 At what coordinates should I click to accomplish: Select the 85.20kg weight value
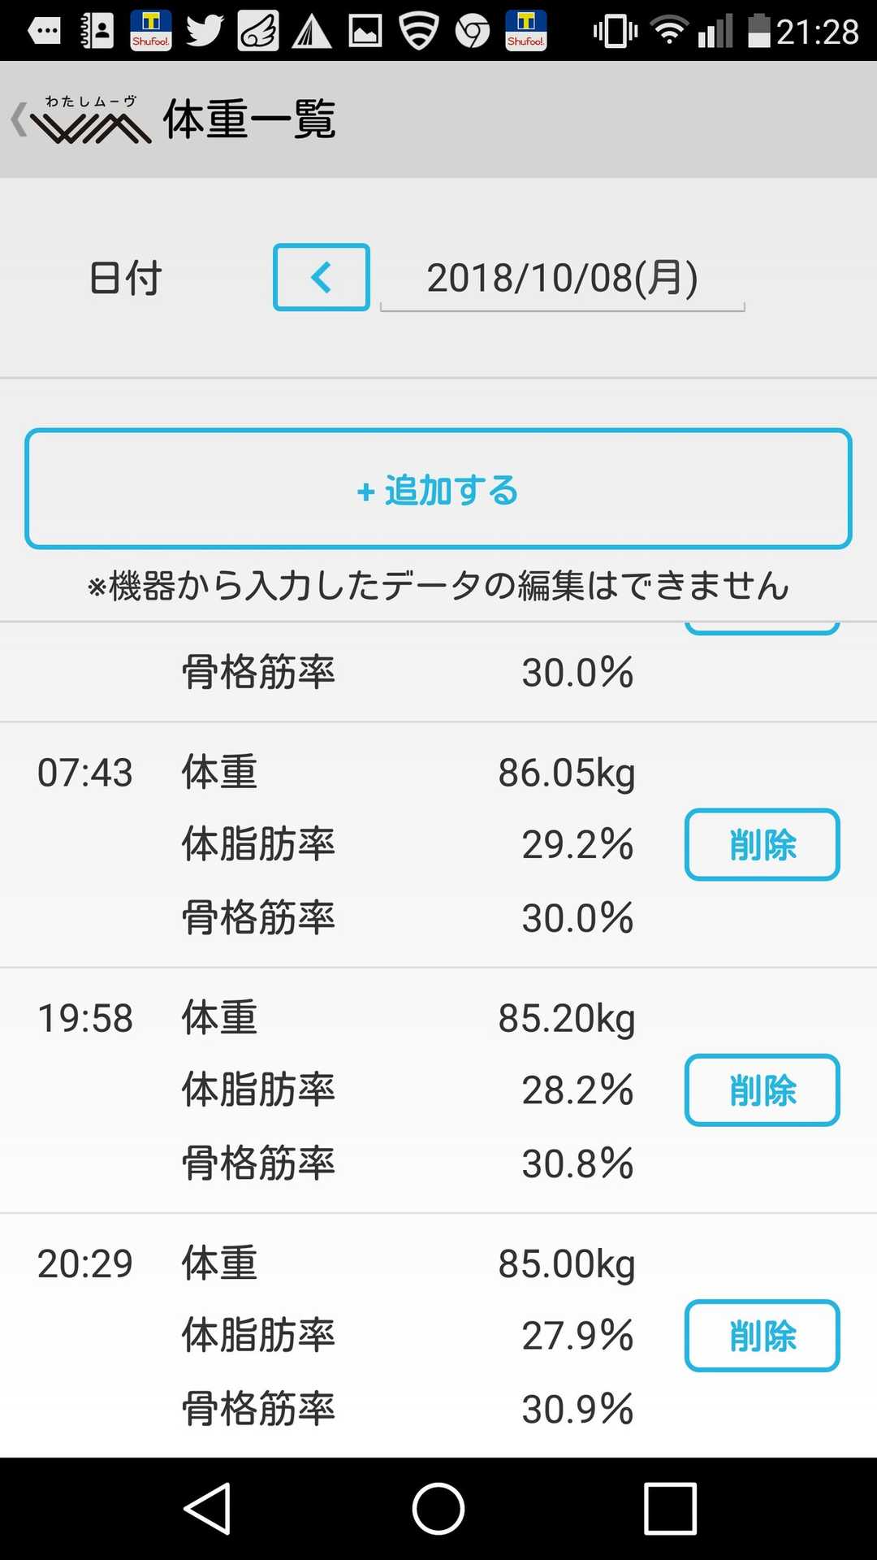tap(566, 1018)
